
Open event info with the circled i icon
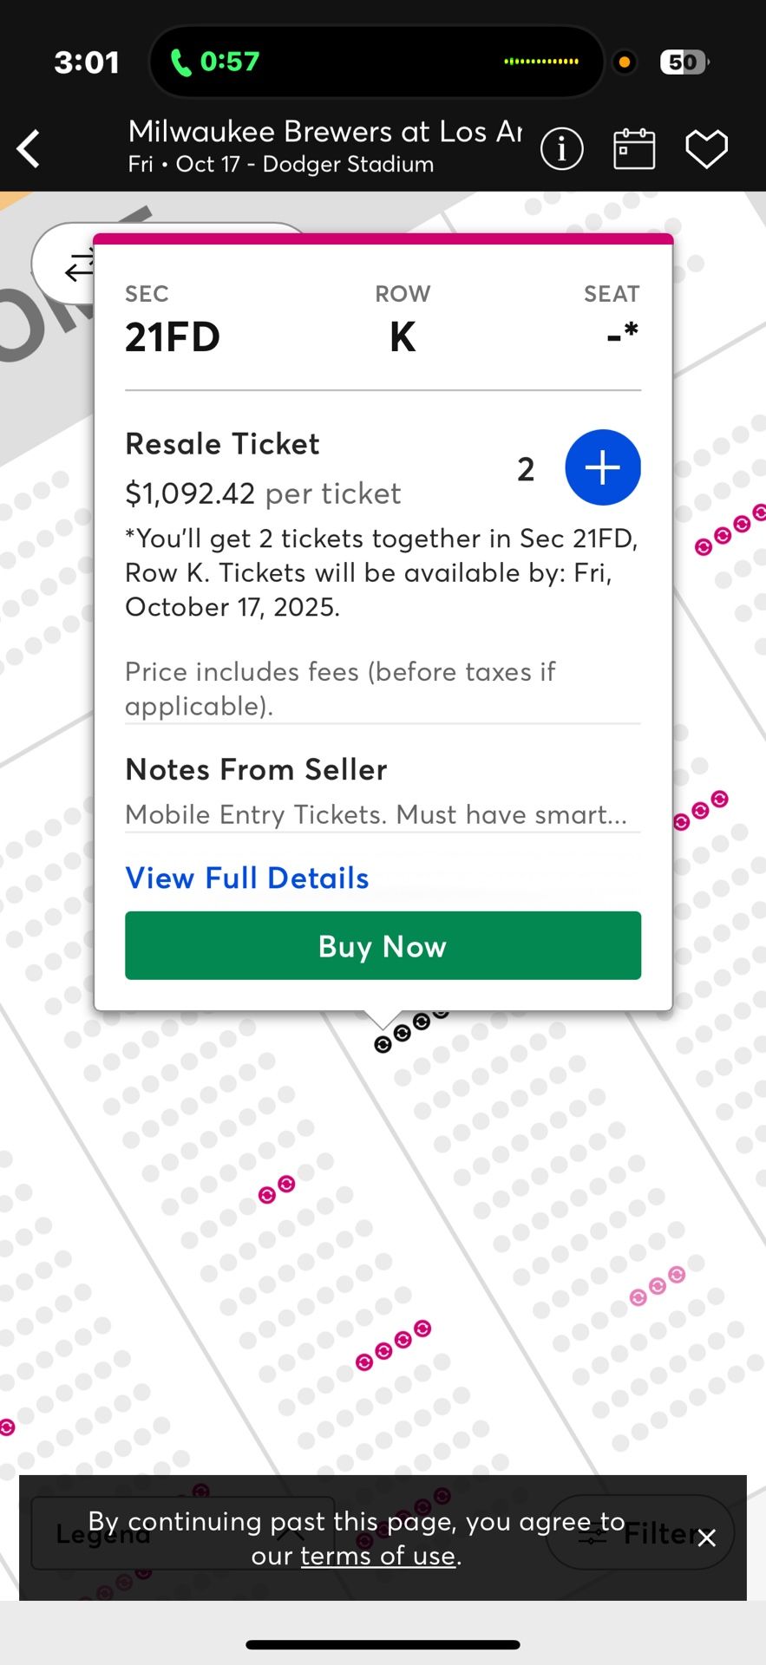561,149
